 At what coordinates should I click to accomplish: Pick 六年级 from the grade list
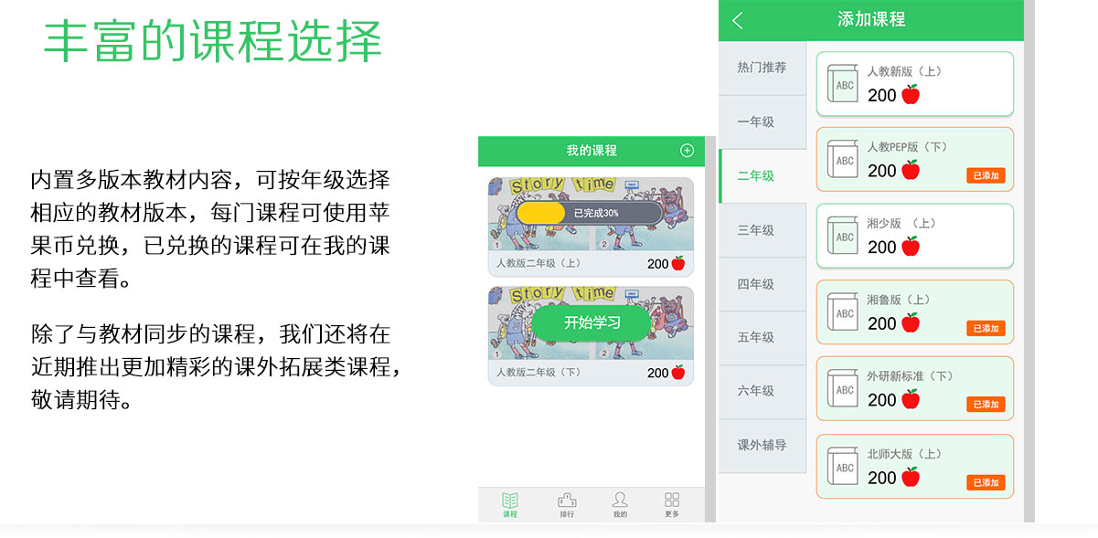coord(762,392)
